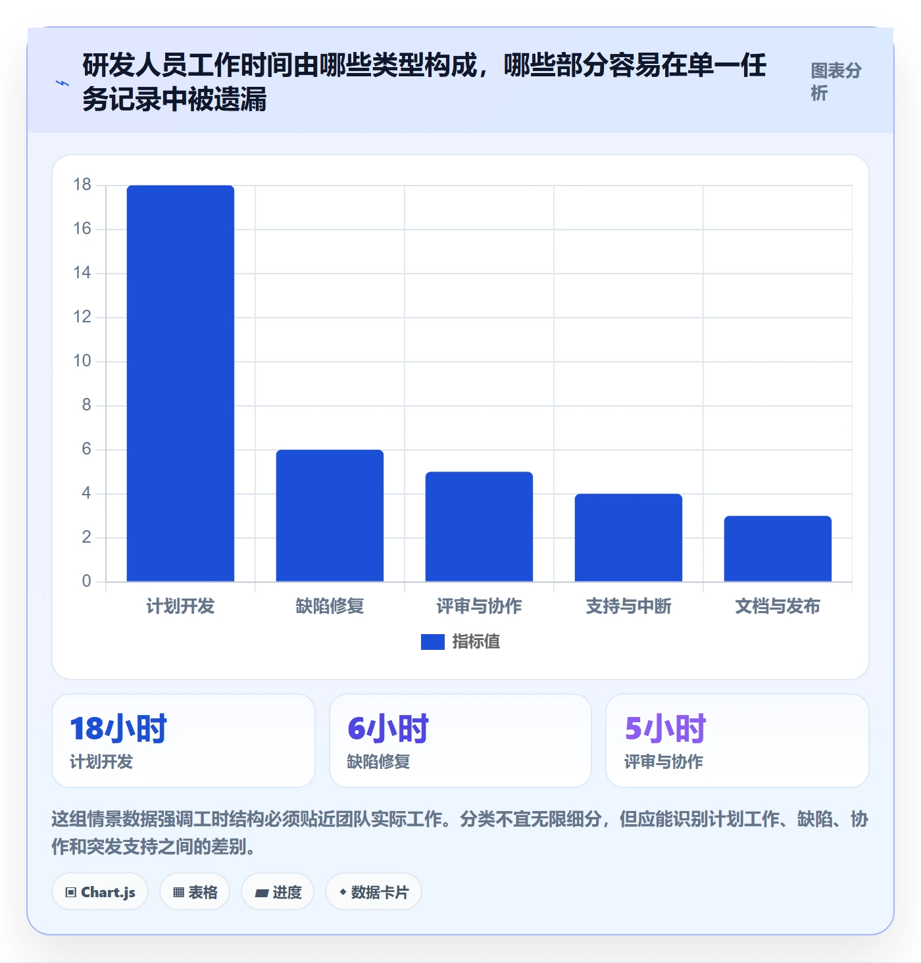Click the 文档与发布 bar
This screenshot has height=963, width=921.
coord(778,549)
